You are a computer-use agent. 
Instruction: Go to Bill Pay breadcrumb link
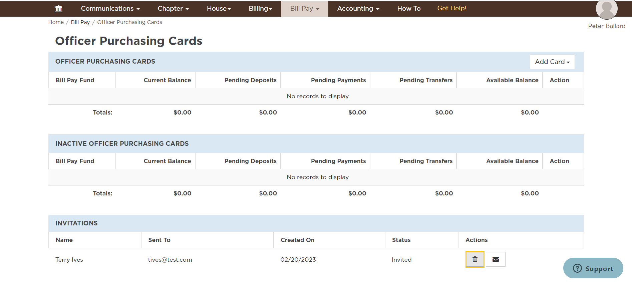[80, 22]
